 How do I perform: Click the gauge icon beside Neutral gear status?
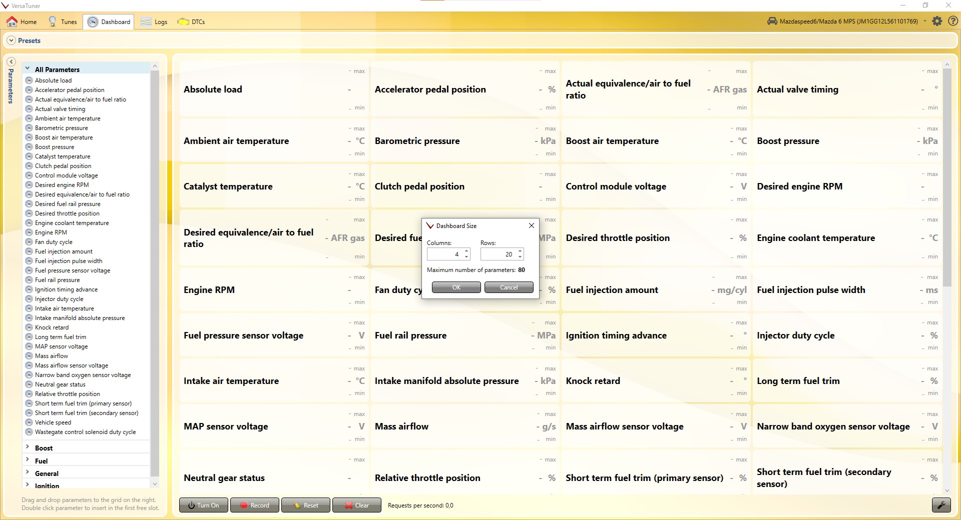tap(29, 384)
